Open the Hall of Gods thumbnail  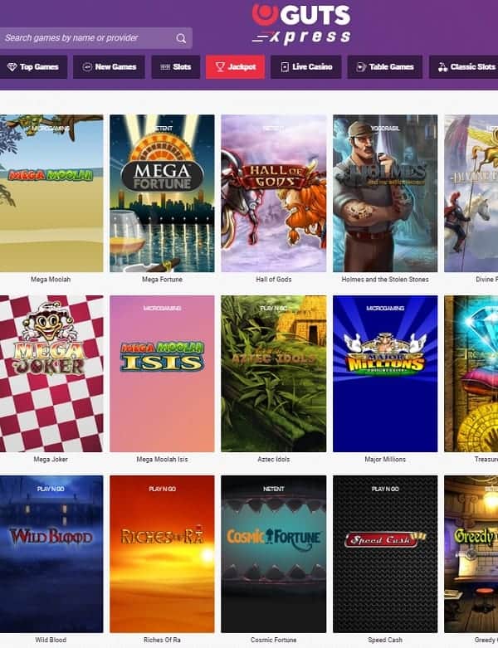[x=274, y=193]
